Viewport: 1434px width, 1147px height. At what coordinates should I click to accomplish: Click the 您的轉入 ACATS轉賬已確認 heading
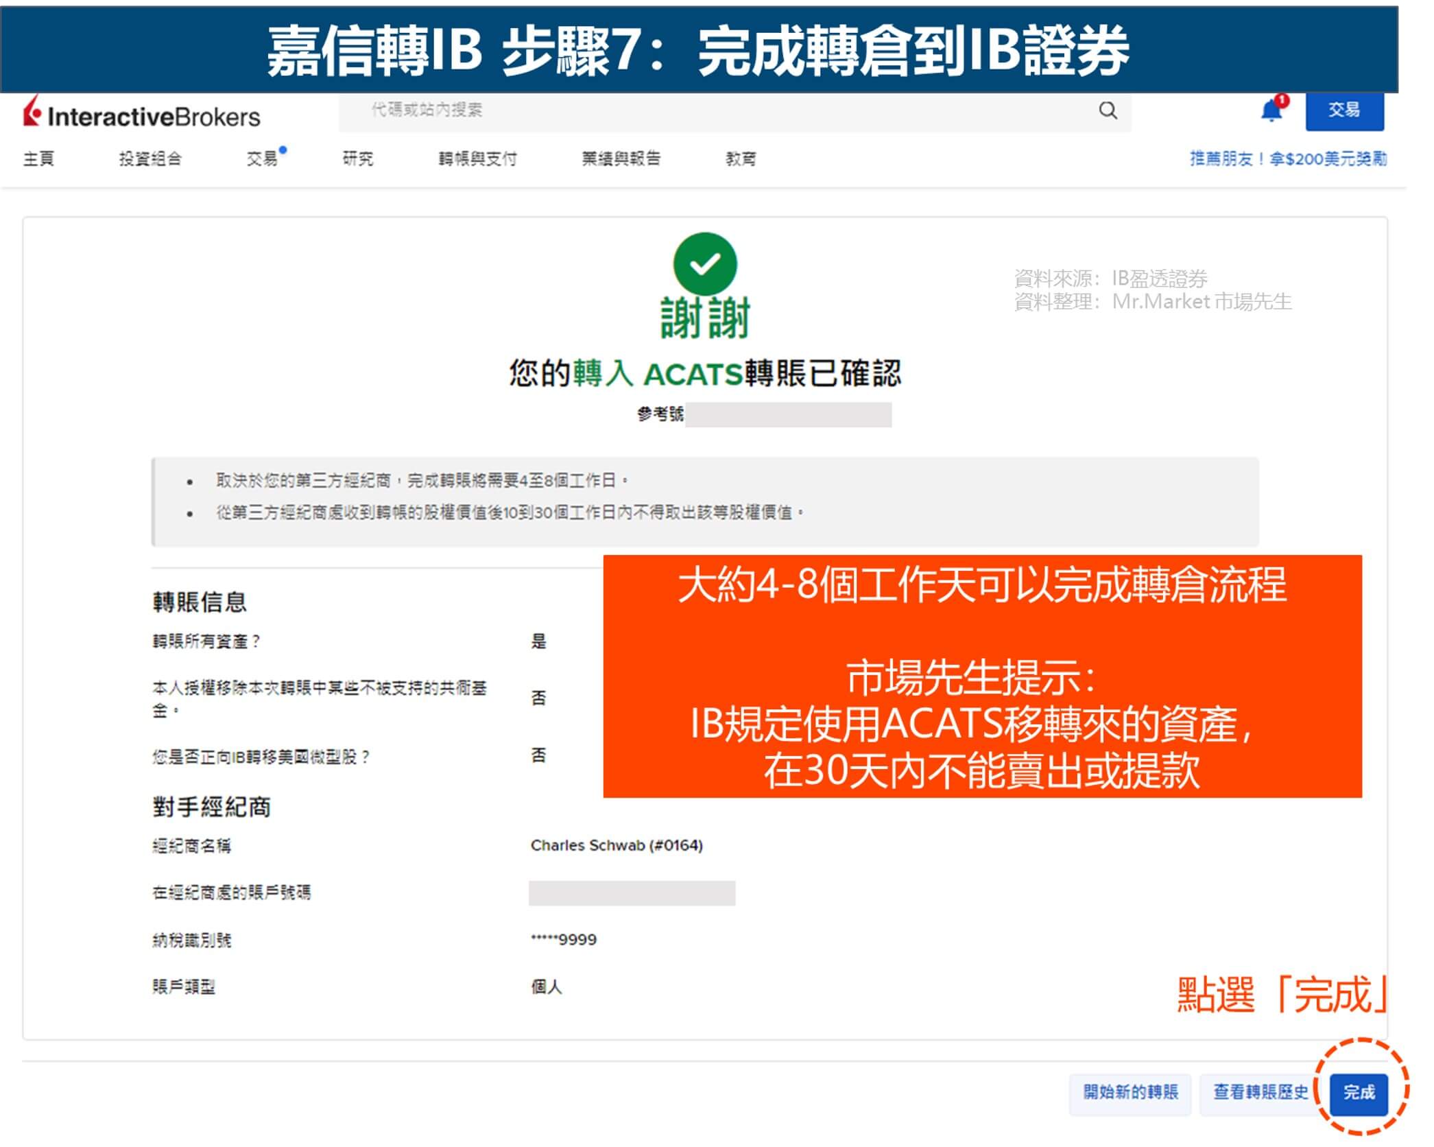(704, 374)
